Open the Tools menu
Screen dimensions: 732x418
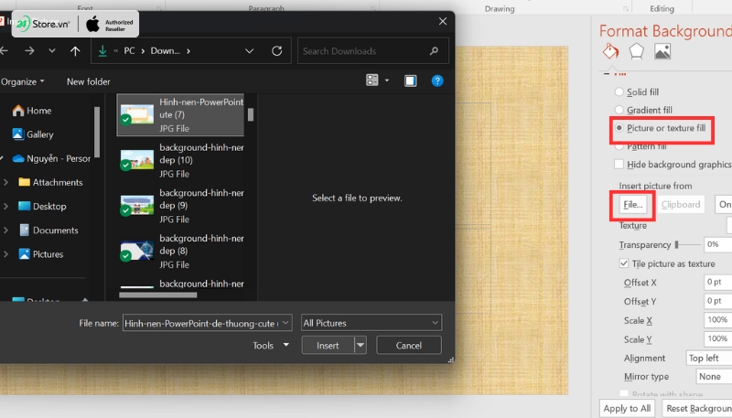pos(270,345)
